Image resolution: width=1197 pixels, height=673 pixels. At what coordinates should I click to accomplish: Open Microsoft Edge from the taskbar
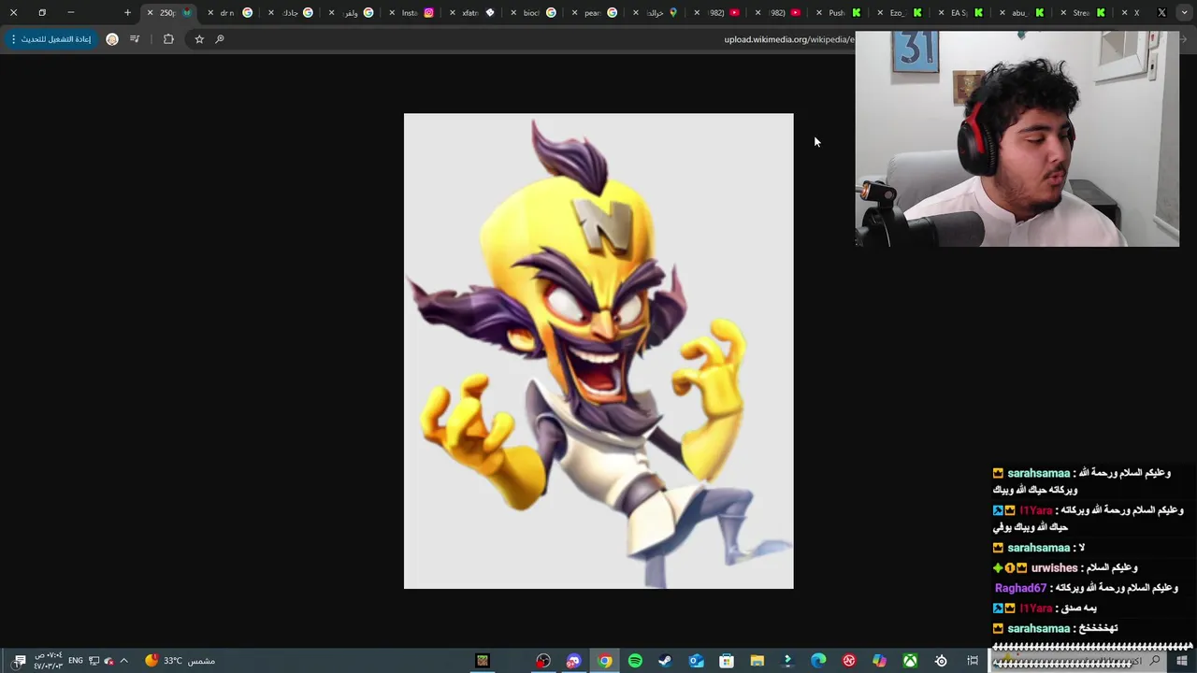pyautogui.click(x=818, y=661)
